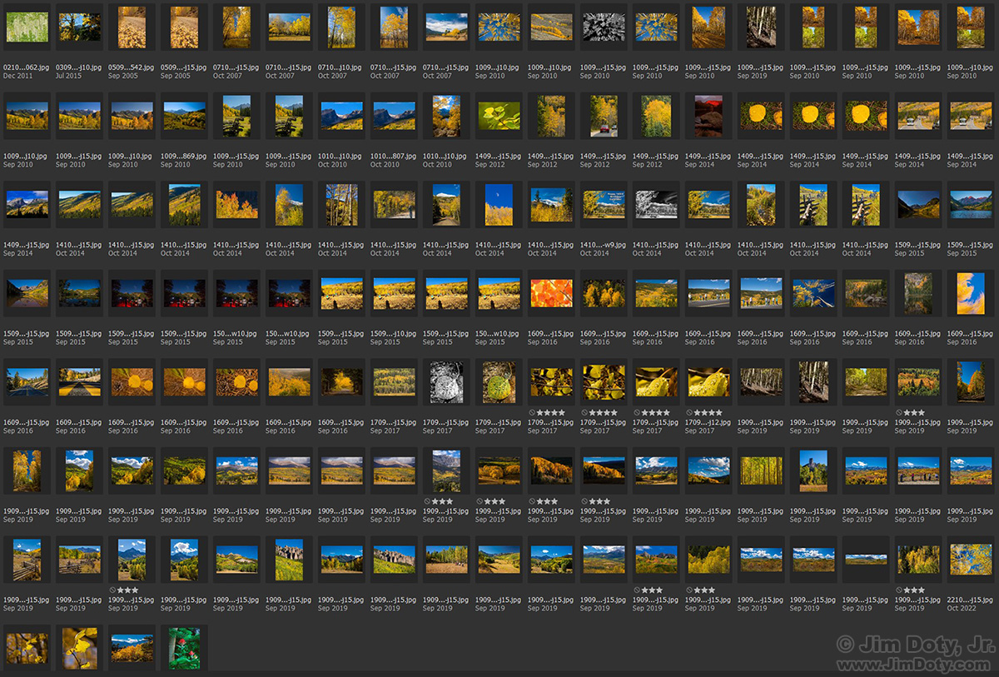Viewport: 999px width, 677px height.
Task: Pick the thumbnail above 0509...542.jpg
Action: pyautogui.click(x=132, y=27)
